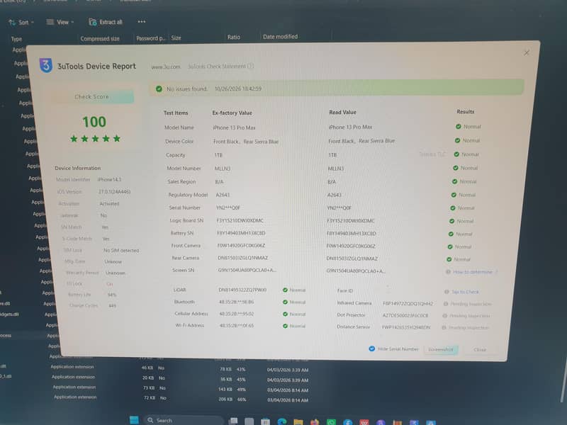This screenshot has width=567, height=425.
Task: Select the Check Score tab
Action: coord(91,97)
